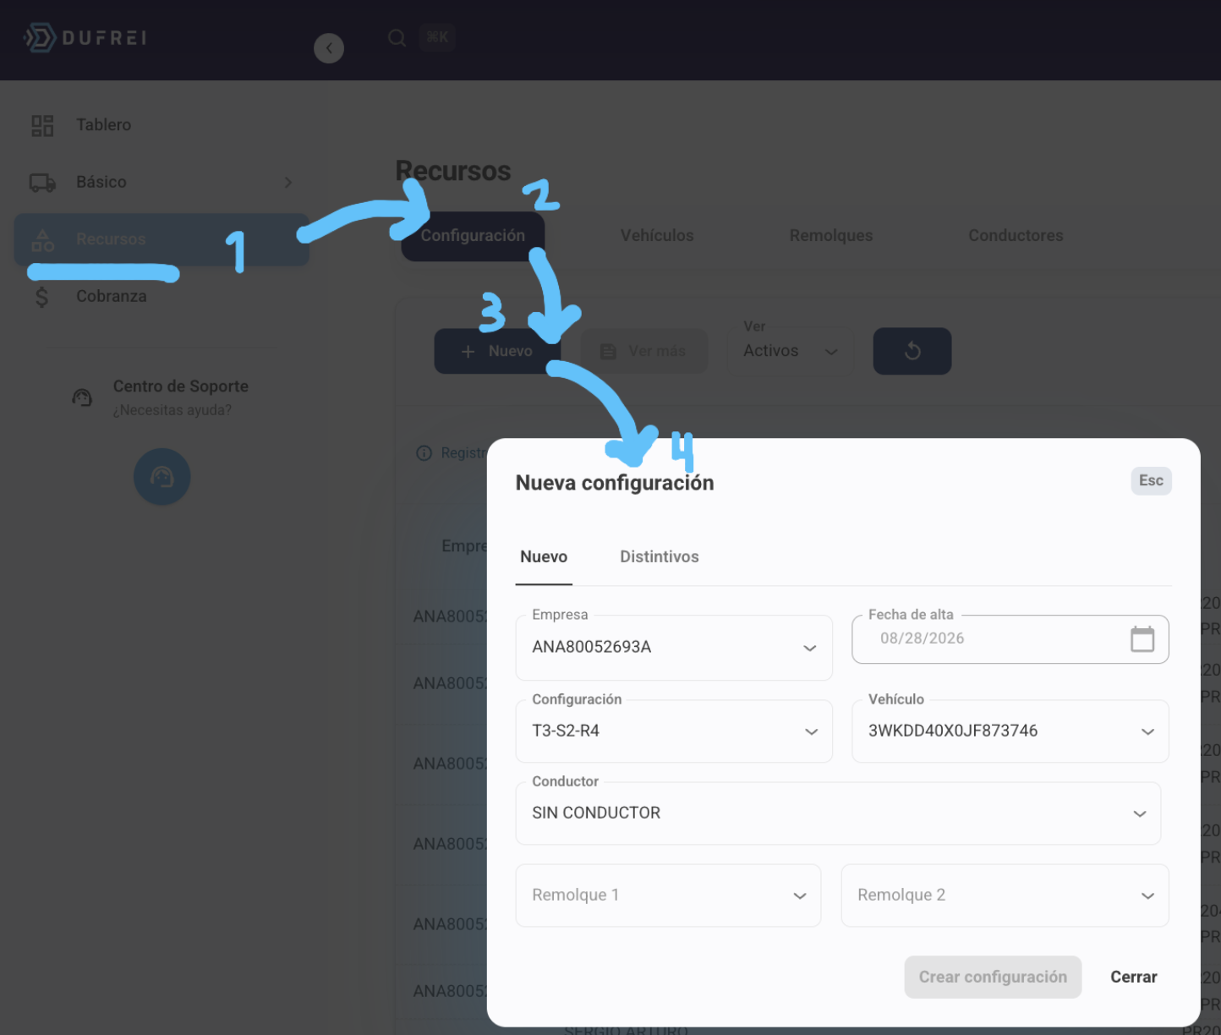This screenshot has height=1035, width=1221.
Task: Click the Esc button to dismiss dialog
Action: click(x=1151, y=480)
